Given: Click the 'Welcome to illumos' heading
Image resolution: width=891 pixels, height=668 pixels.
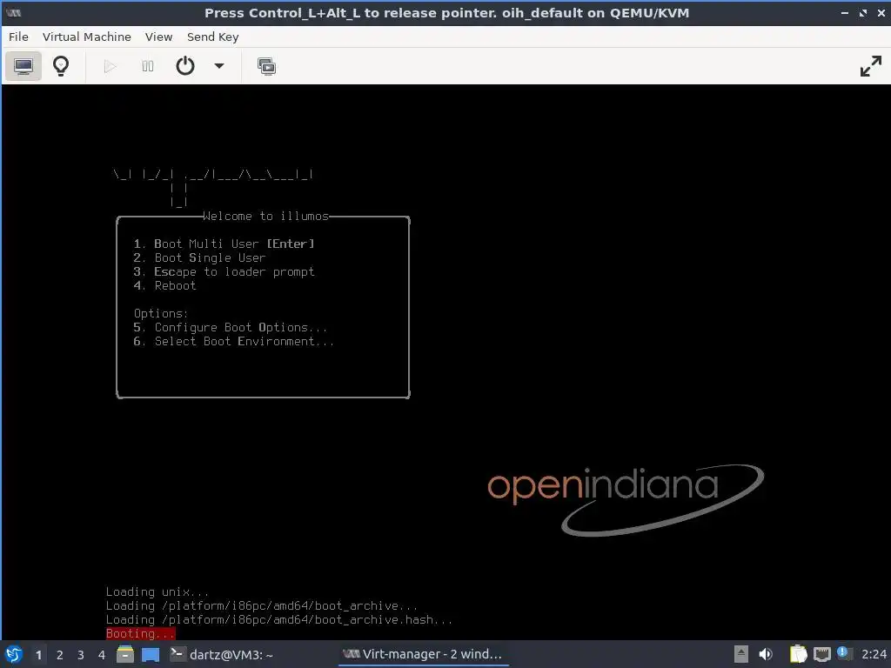Looking at the screenshot, I should [x=266, y=217].
